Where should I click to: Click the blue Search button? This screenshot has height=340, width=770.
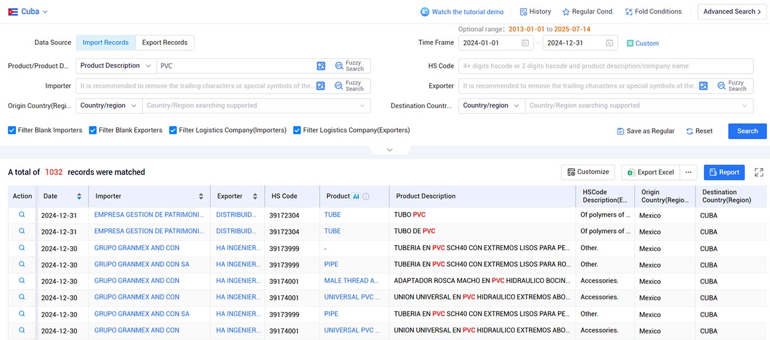pyautogui.click(x=748, y=131)
